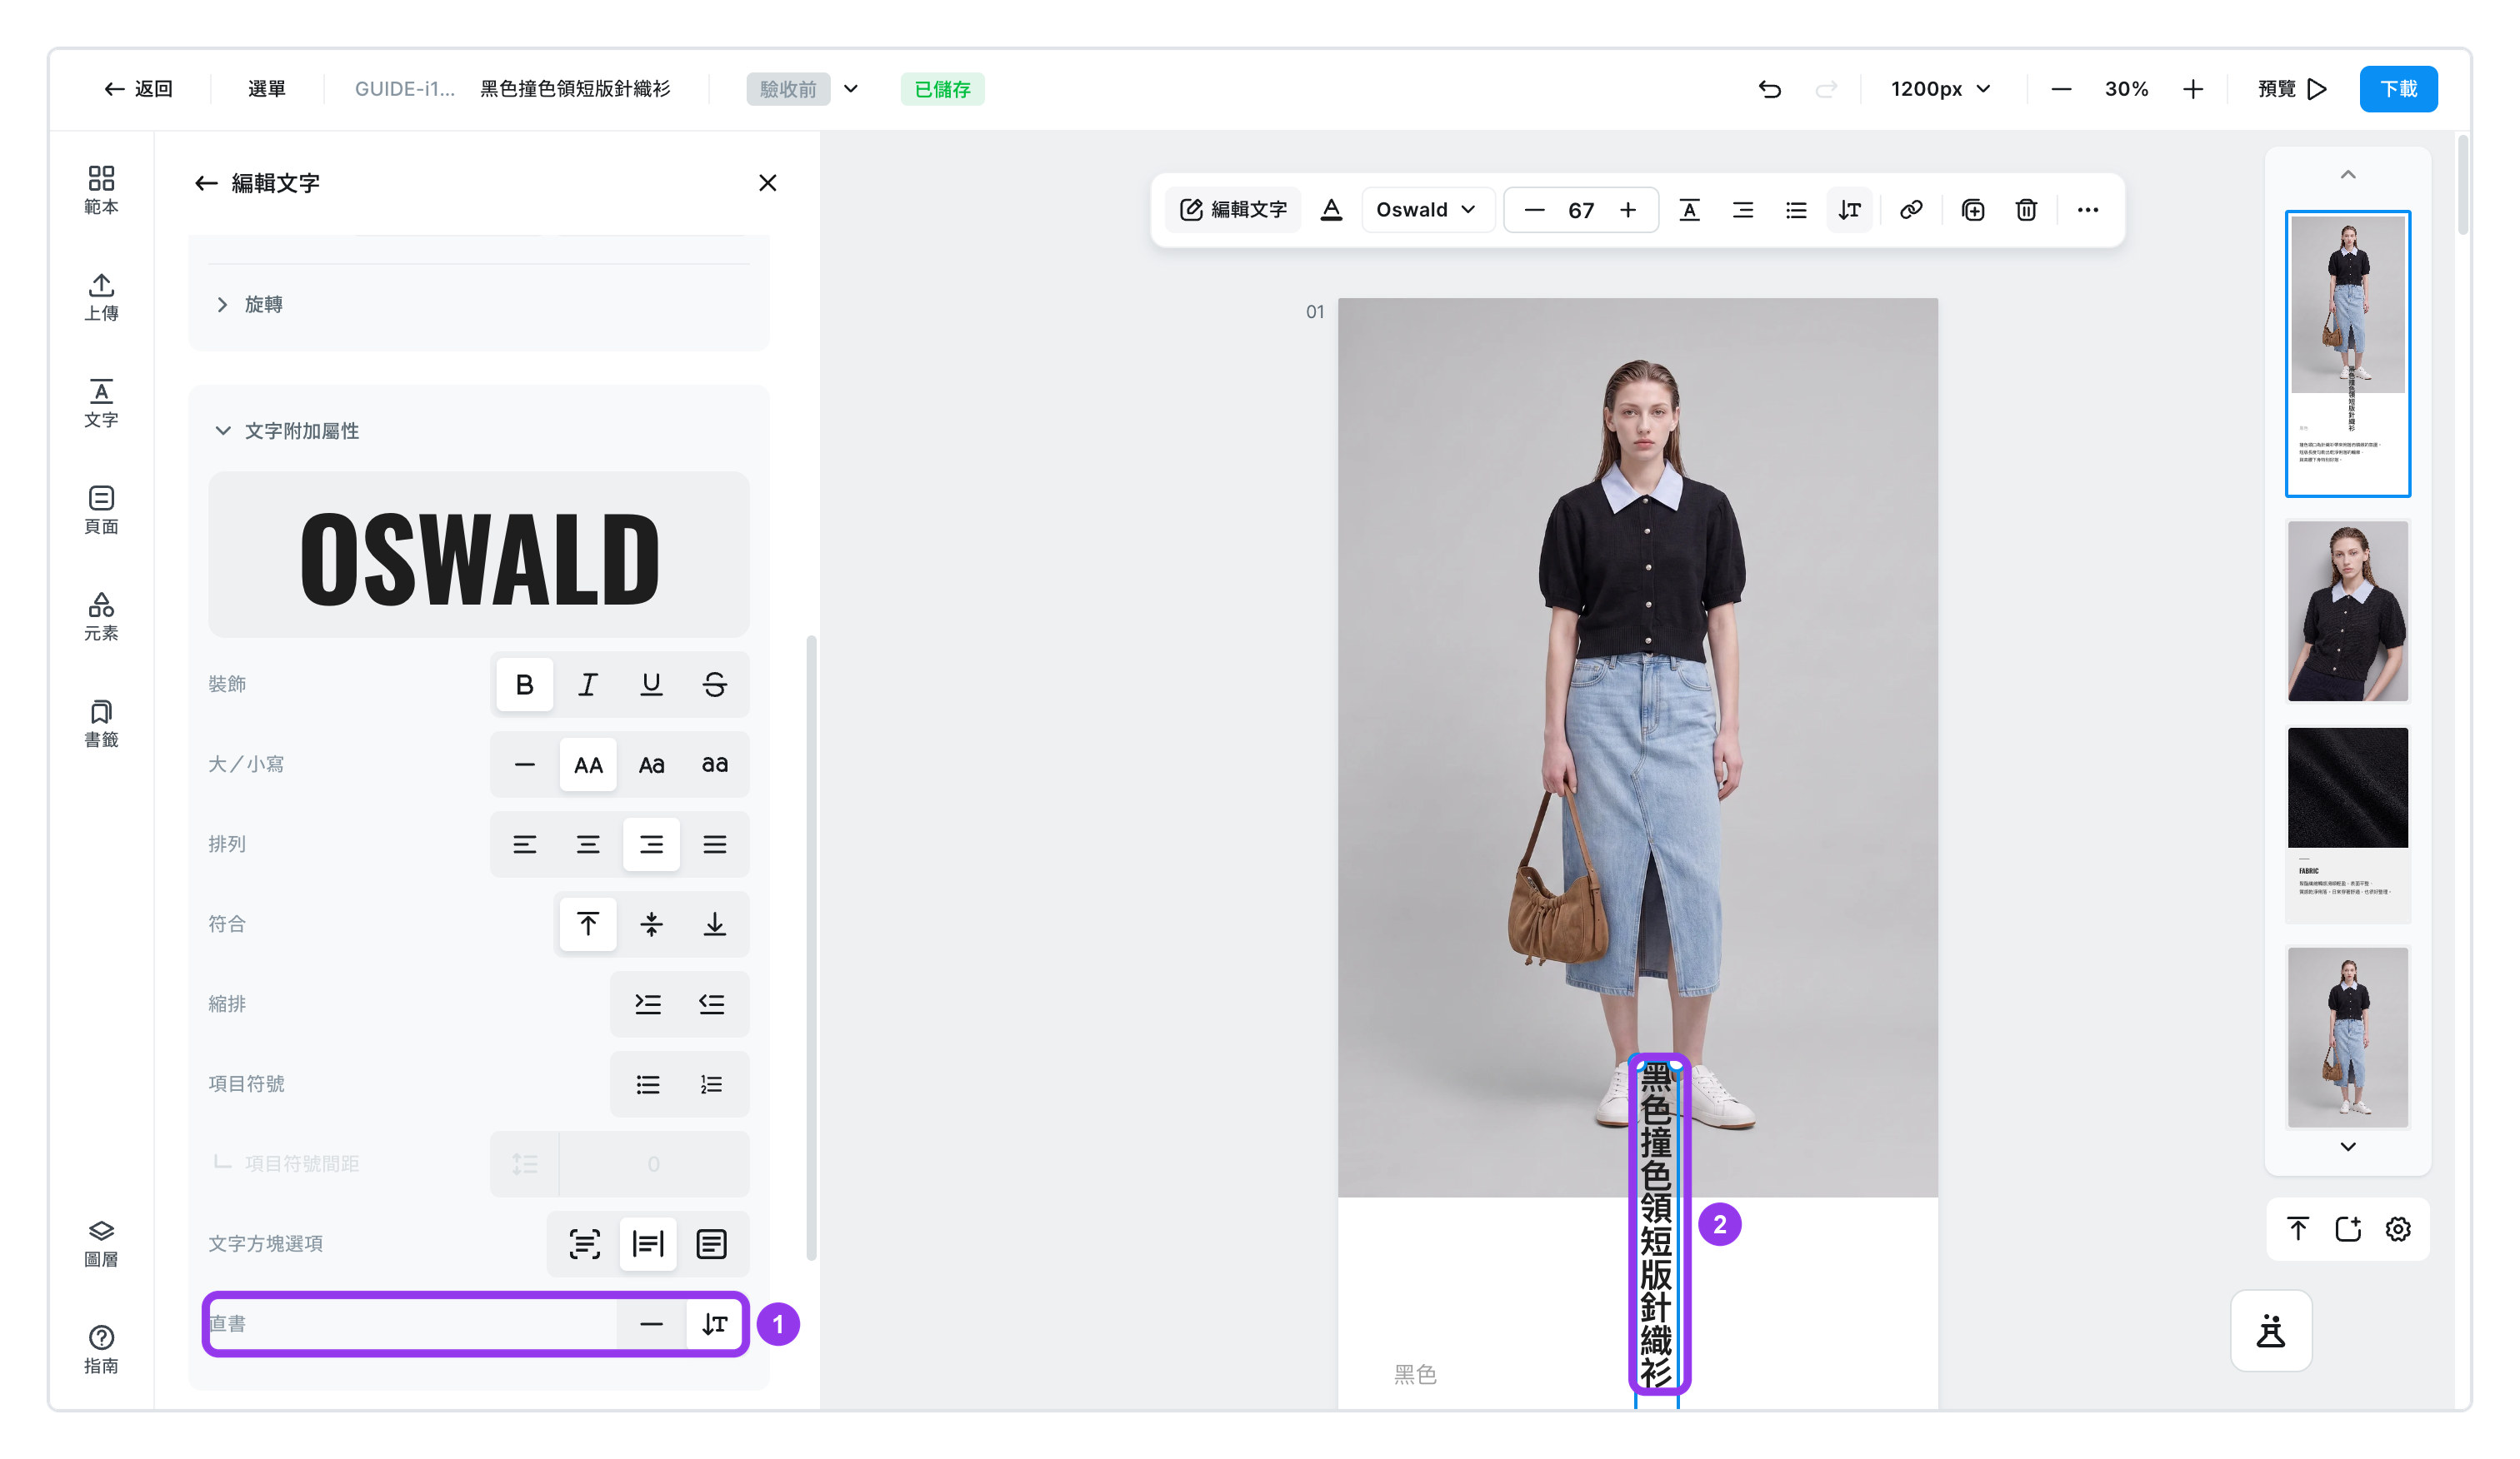Delete the selected text with trash icon

pyautogui.click(x=2026, y=210)
